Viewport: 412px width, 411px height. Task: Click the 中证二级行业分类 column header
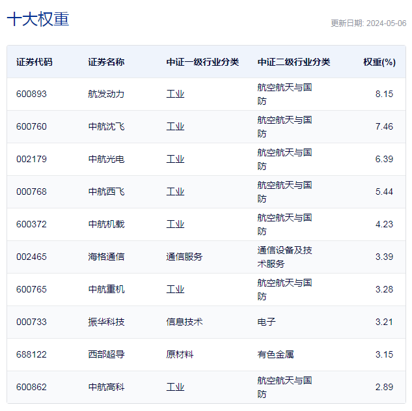tap(294, 62)
